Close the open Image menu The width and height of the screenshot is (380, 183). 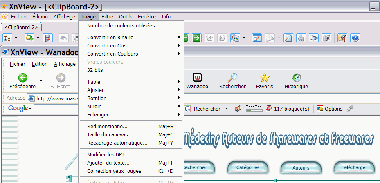[x=88, y=17]
